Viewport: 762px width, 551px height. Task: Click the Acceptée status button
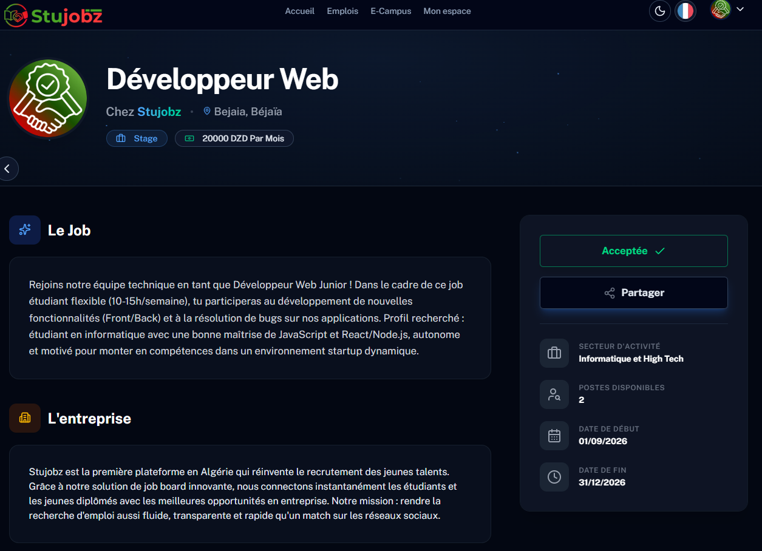click(634, 251)
